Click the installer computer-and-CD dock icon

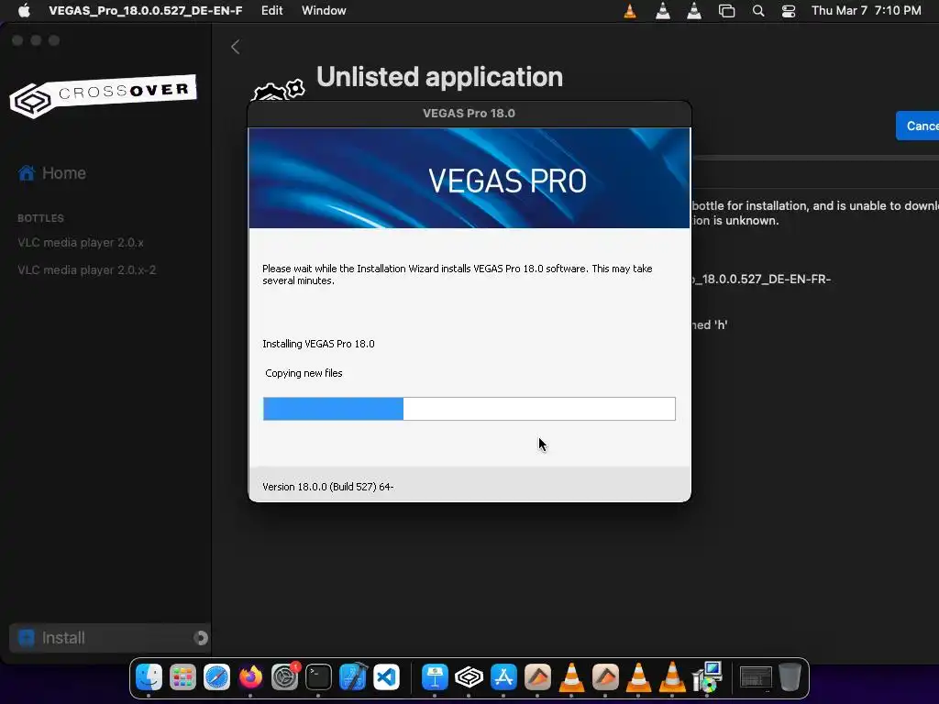(707, 677)
